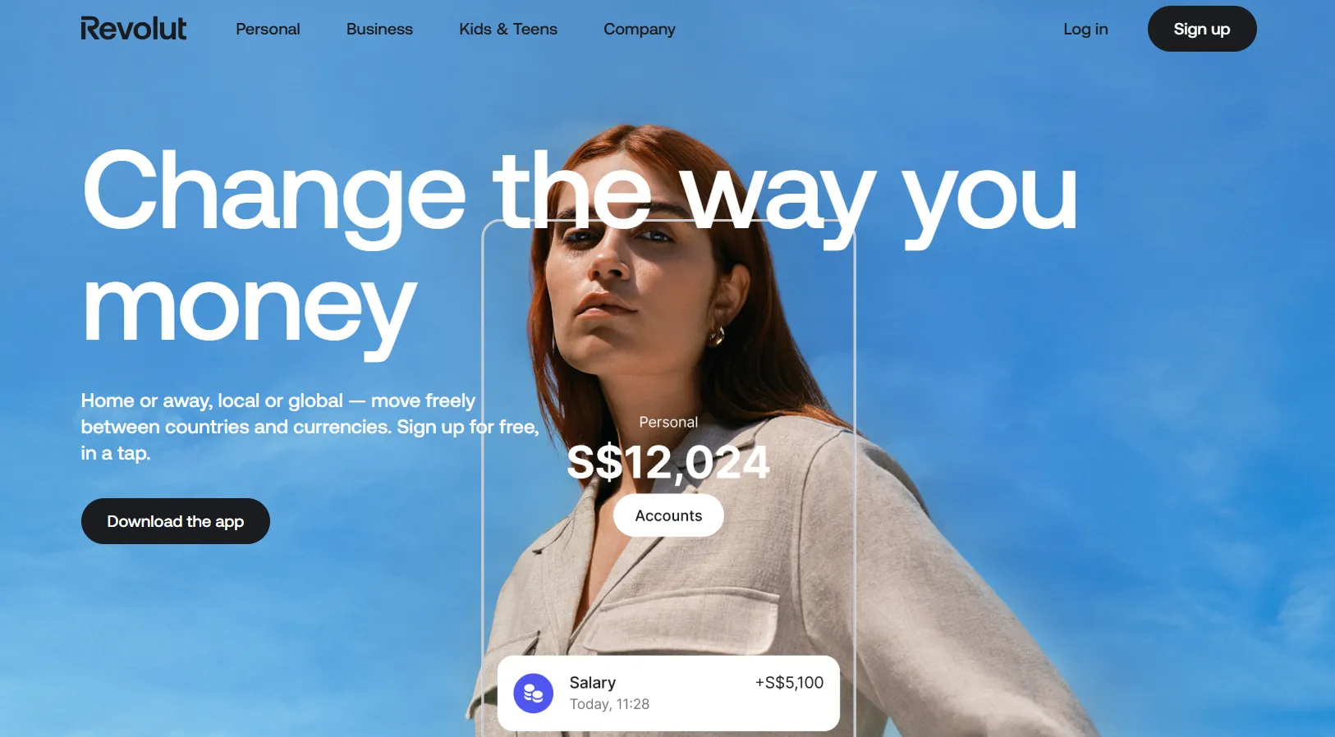
Task: Click the Revolut logo
Action: click(x=133, y=29)
